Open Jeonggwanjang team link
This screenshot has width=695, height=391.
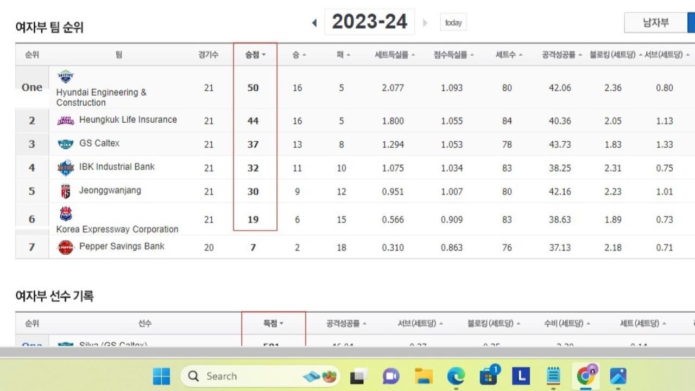click(x=110, y=191)
